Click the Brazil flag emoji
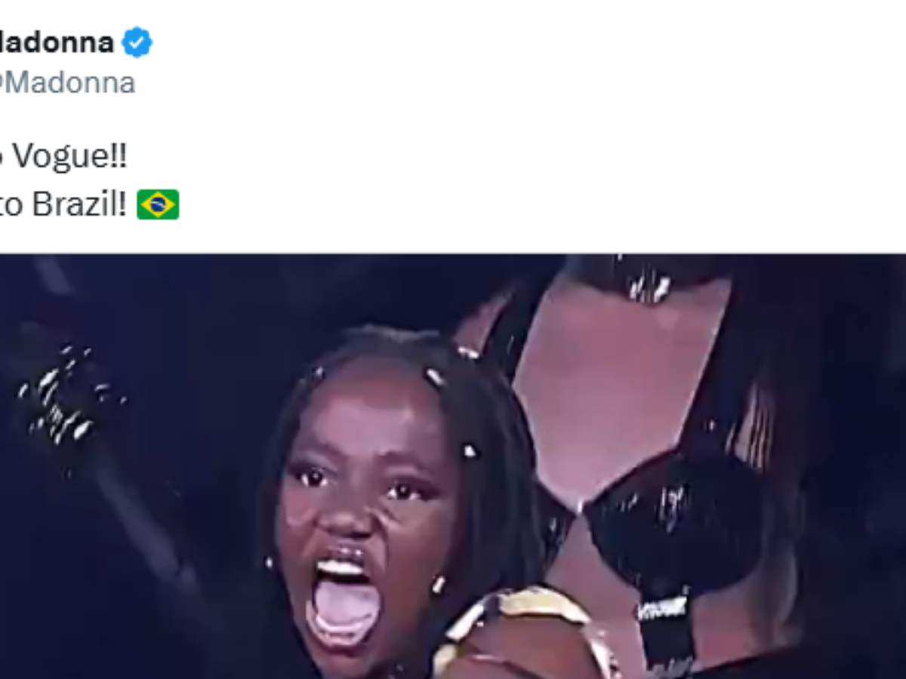906x679 pixels. [x=158, y=204]
